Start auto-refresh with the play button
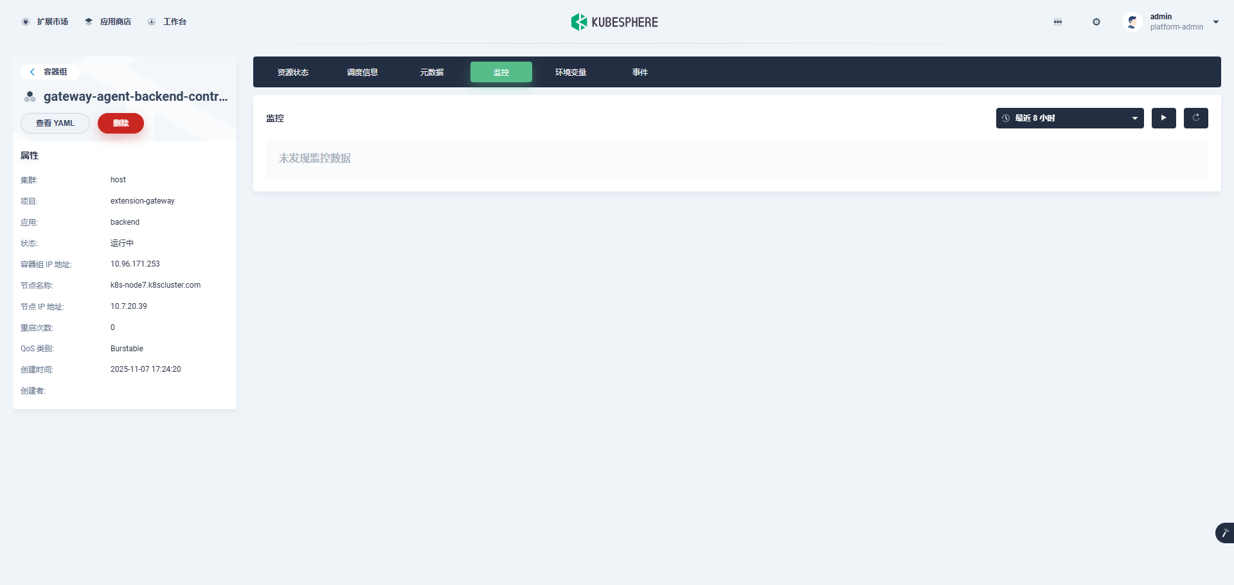Screen dimensions: 1234x585 (1163, 118)
